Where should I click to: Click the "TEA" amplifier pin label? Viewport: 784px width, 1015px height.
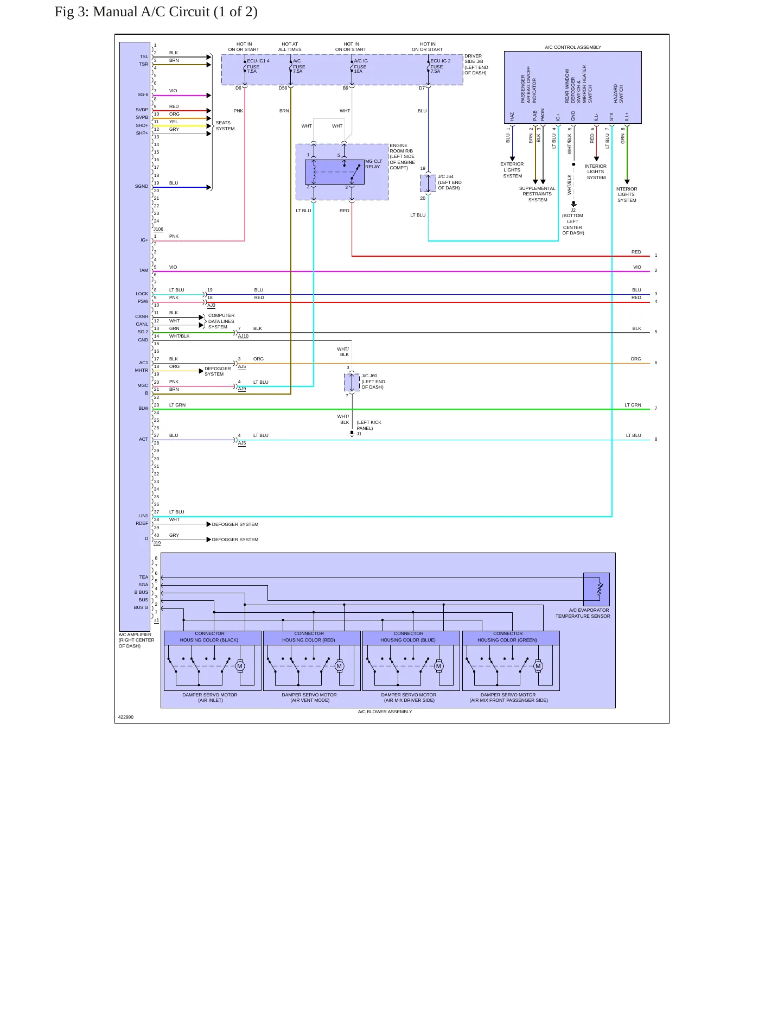click(x=144, y=577)
